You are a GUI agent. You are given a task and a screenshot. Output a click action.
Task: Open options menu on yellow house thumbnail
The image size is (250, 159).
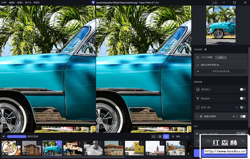coord(141,143)
